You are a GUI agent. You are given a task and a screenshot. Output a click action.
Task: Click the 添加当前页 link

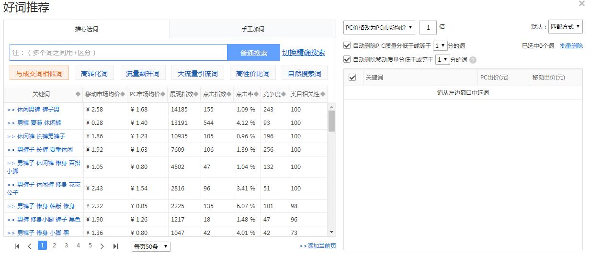click(318, 246)
